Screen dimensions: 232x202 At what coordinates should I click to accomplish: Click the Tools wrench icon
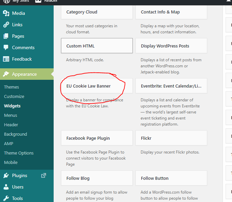pos(6,198)
